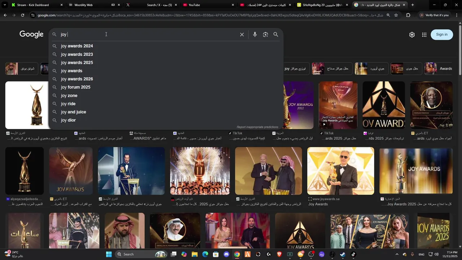Show hidden system tray icons
462x260 pixels.
(397, 254)
